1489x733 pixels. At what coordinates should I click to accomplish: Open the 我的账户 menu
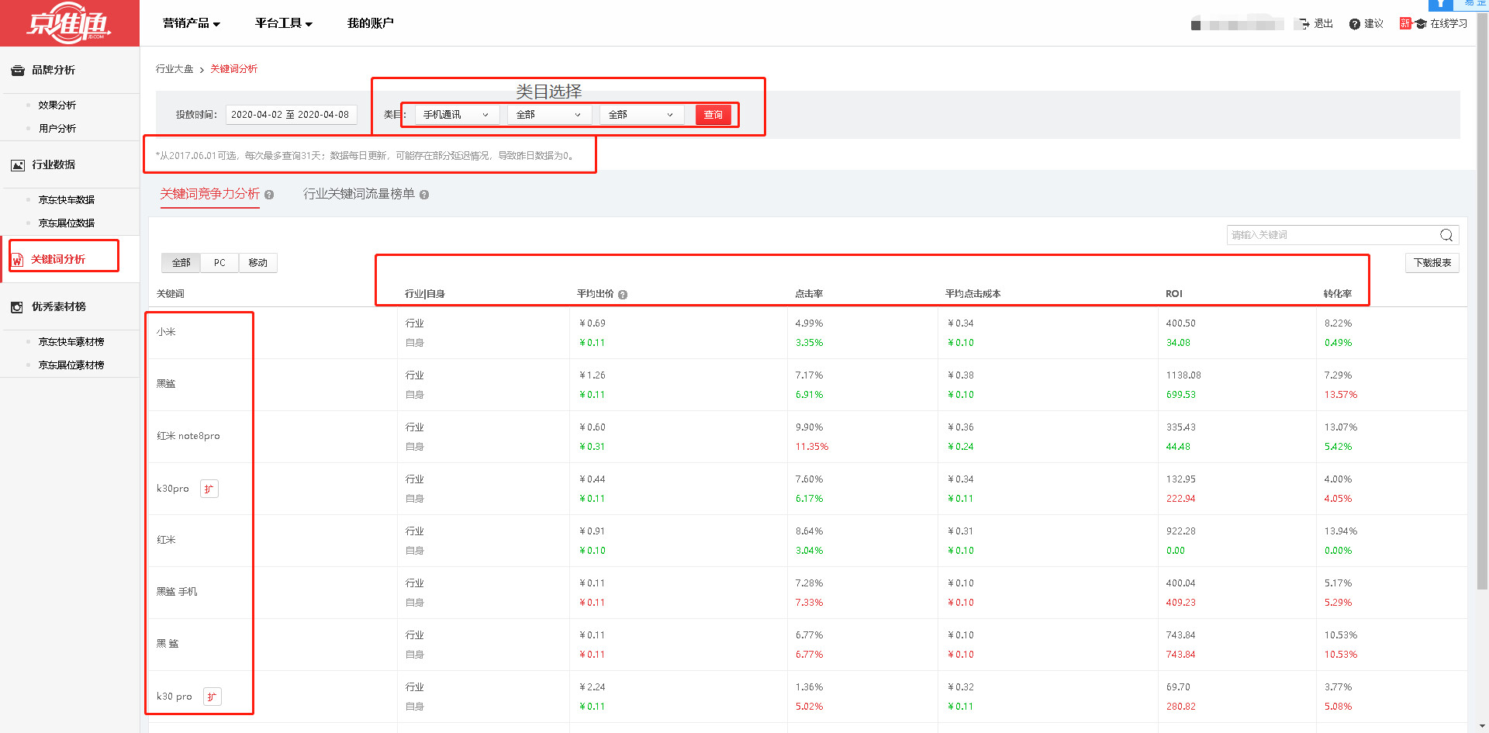371,23
